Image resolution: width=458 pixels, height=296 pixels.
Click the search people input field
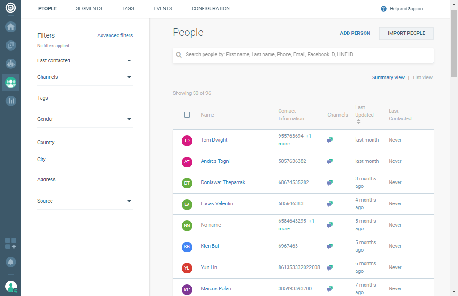click(307, 55)
